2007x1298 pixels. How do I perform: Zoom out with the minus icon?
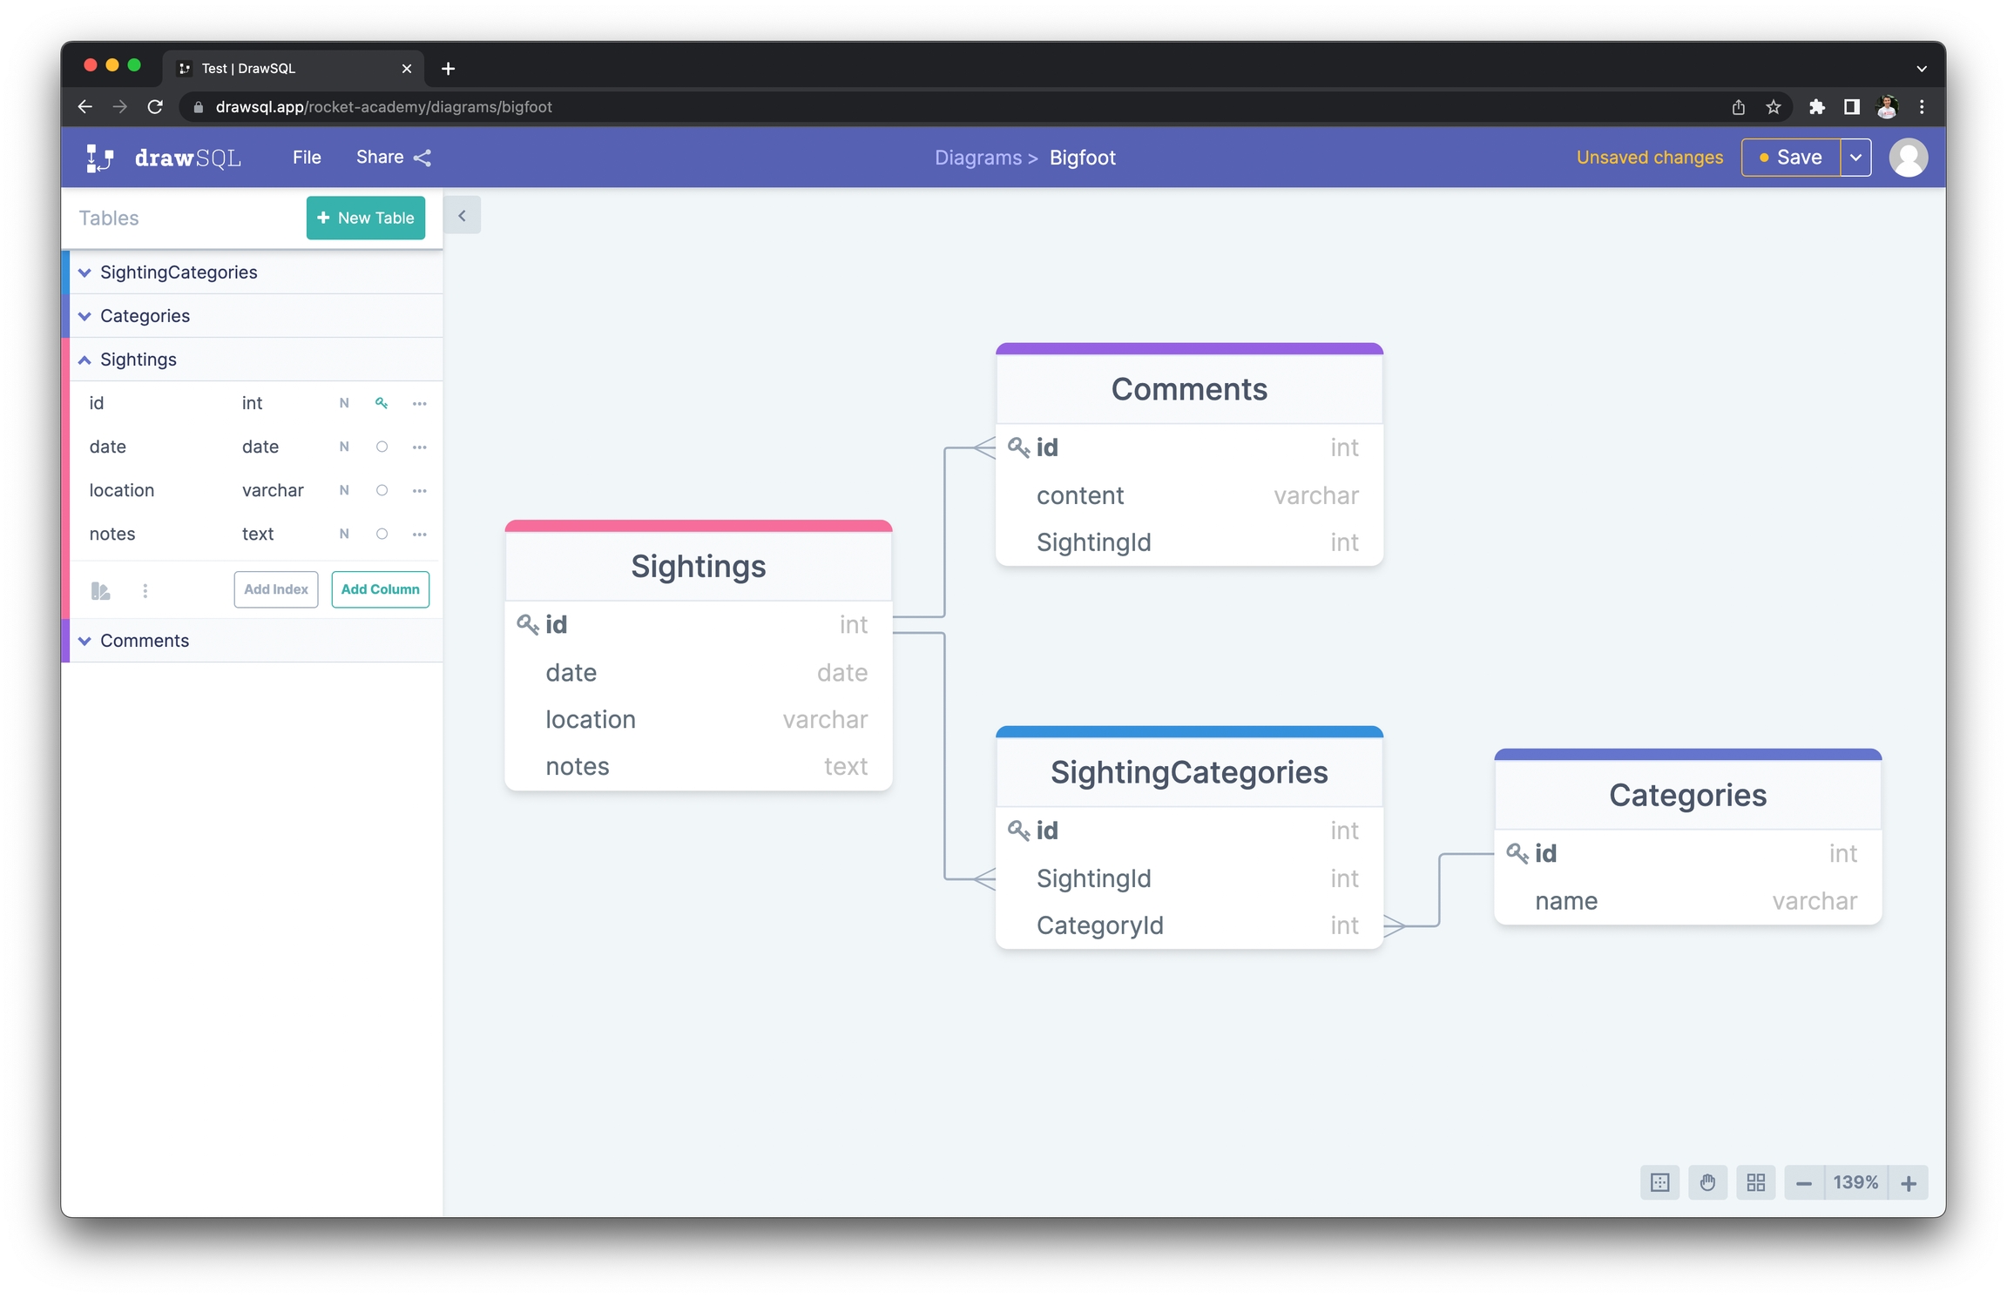click(x=1803, y=1183)
